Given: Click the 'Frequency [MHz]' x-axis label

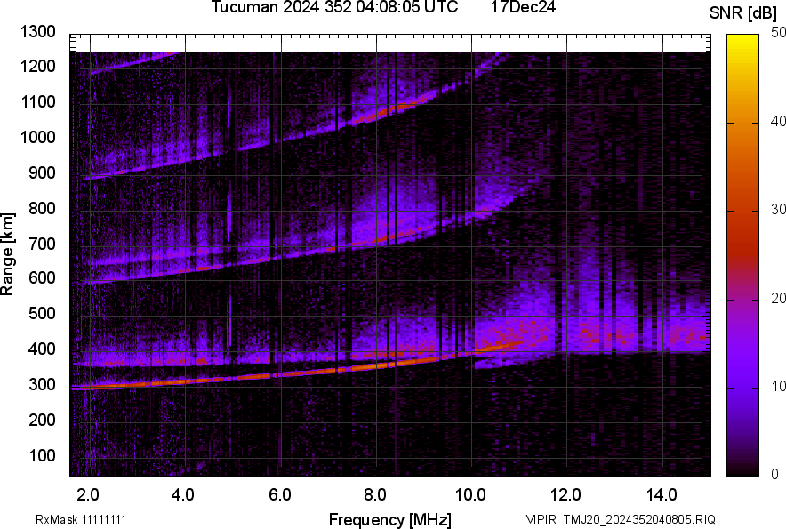Looking at the screenshot, I should click(389, 519).
